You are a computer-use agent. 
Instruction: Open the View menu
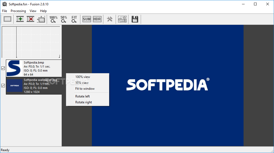click(33, 11)
